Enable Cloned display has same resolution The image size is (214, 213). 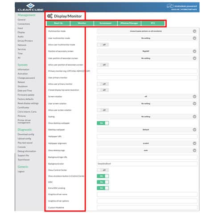point(103,90)
